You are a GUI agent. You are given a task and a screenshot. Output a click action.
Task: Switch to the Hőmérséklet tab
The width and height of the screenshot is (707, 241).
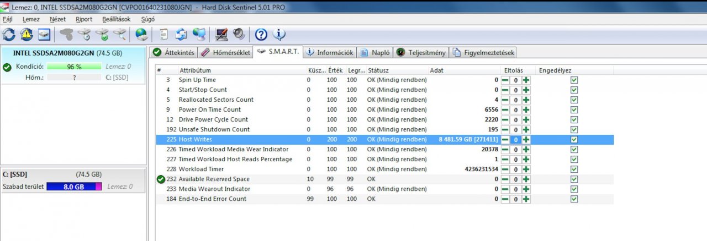225,53
